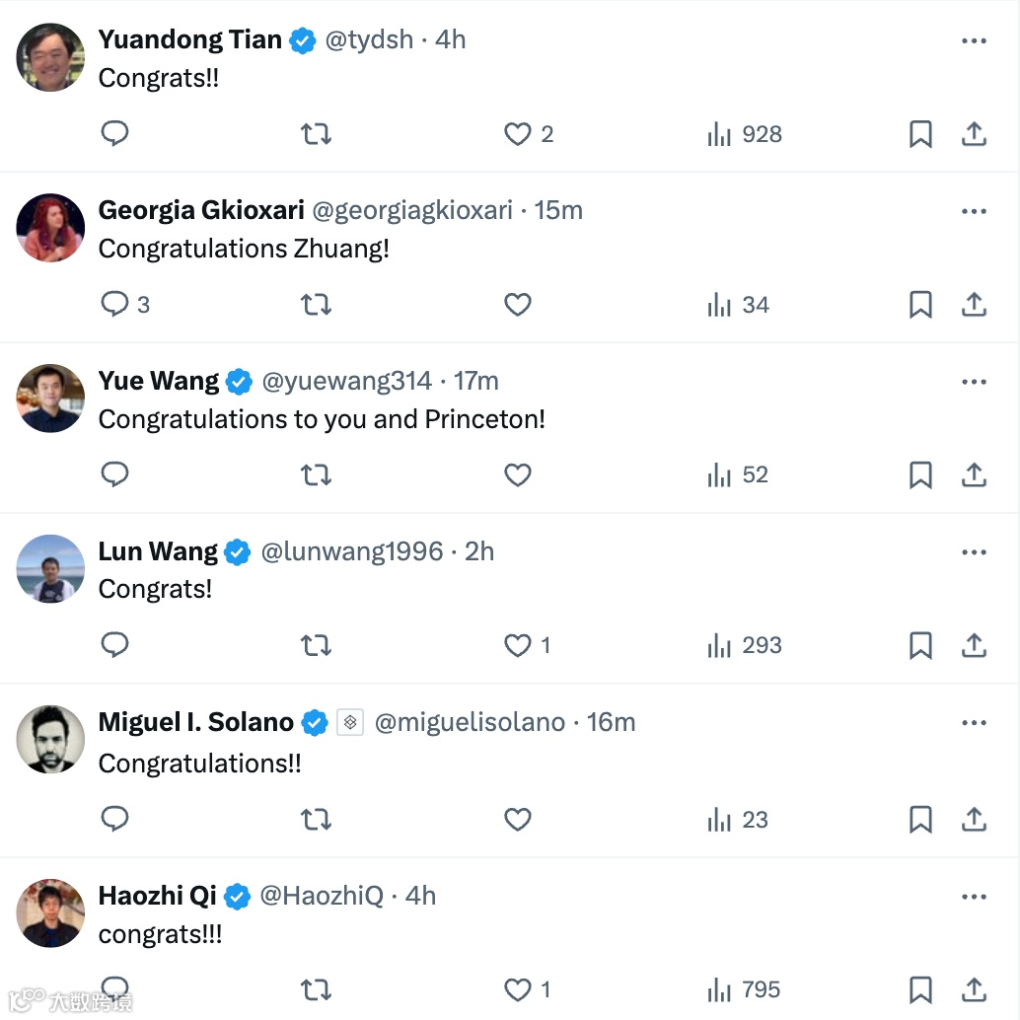Like Yuandong Tian's Congrats tweet

(518, 134)
